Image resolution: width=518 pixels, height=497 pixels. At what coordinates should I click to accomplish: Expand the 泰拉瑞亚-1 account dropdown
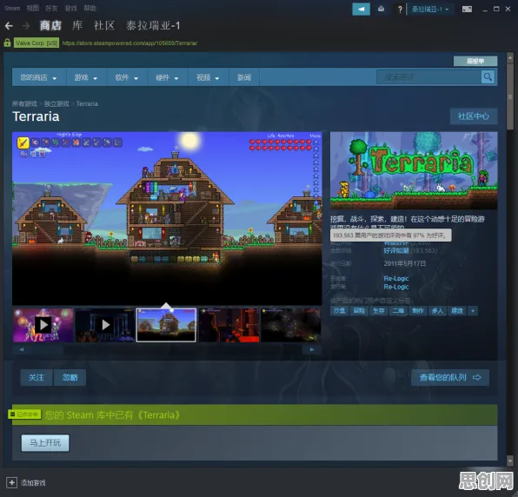pyautogui.click(x=430, y=10)
